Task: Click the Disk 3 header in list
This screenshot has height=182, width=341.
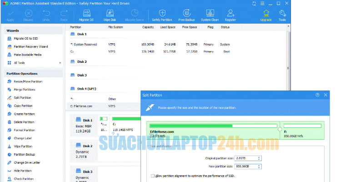Action: pyautogui.click(x=79, y=75)
